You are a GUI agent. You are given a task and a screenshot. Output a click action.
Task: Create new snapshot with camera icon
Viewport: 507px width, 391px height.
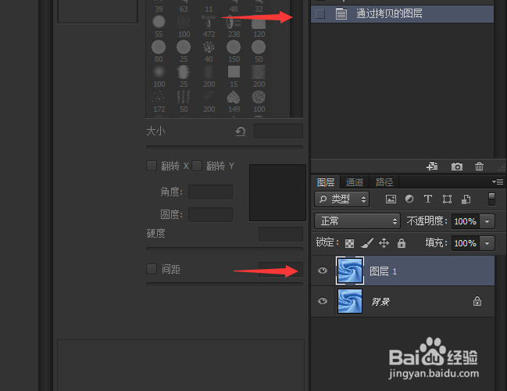(x=457, y=167)
